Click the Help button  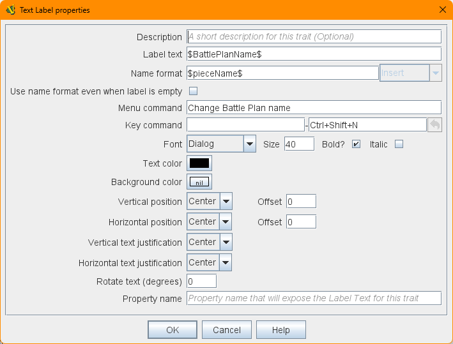280,330
